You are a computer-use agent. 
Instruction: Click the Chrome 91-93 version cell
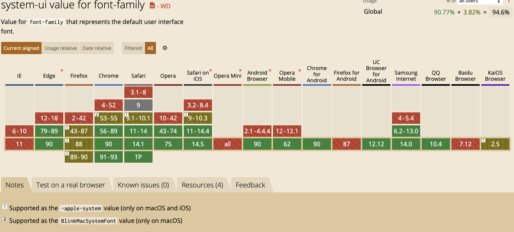(109, 157)
